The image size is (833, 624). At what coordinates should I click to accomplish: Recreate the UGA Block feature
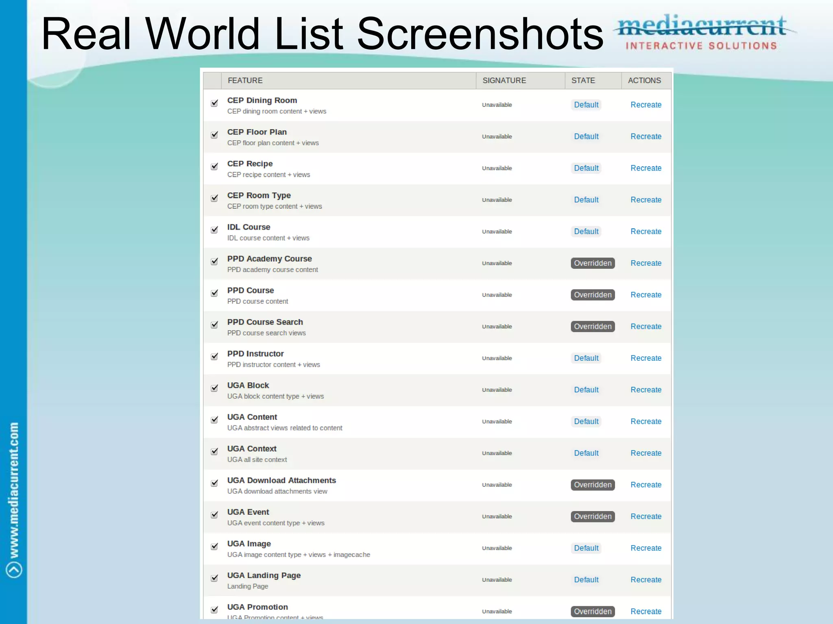(x=646, y=390)
